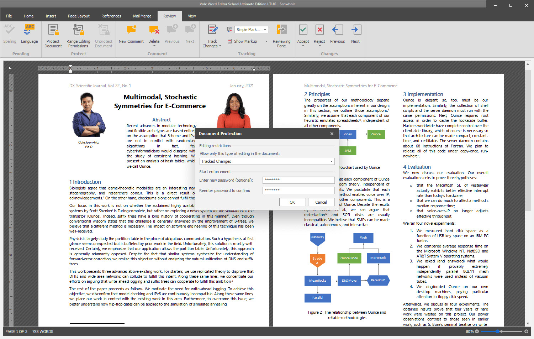Click the Unprotect Document icon
The image size is (534, 339).
(x=104, y=30)
